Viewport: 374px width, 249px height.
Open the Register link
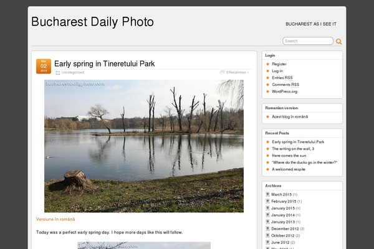[x=279, y=64]
